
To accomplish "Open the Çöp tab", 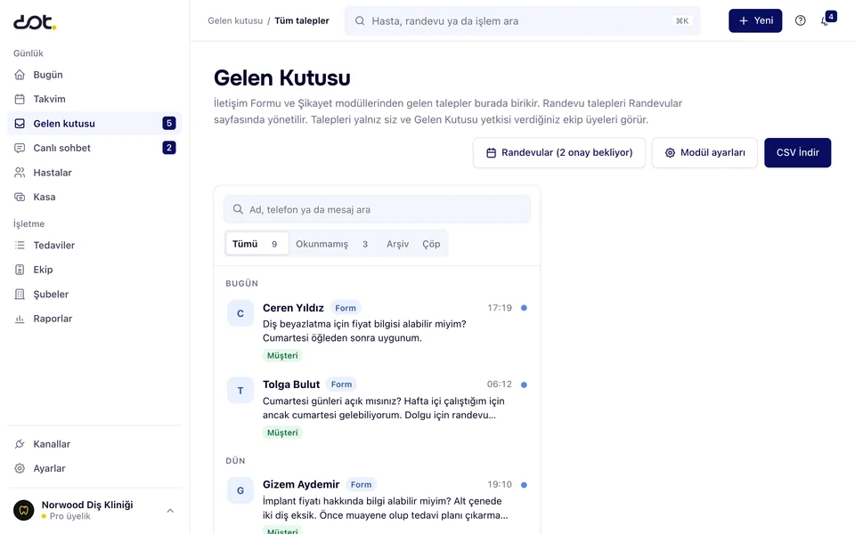I will click(431, 244).
